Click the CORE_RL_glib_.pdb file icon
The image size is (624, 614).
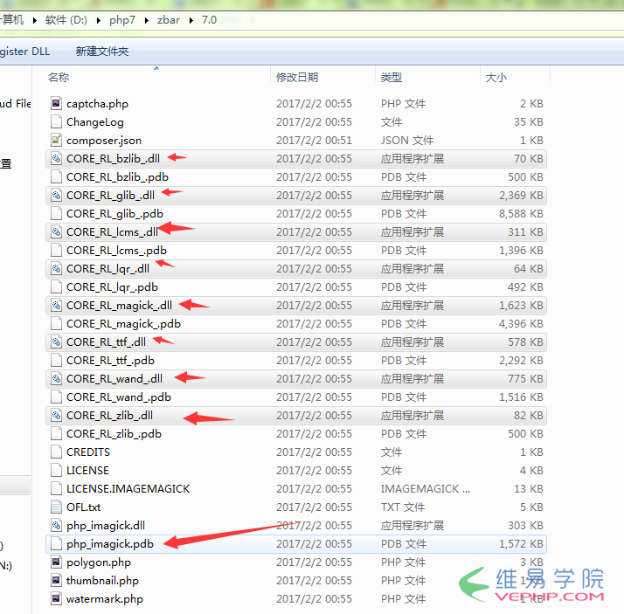tap(57, 214)
